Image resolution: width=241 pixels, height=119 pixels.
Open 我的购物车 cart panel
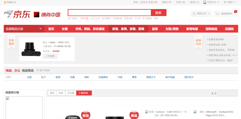pos(226,14)
